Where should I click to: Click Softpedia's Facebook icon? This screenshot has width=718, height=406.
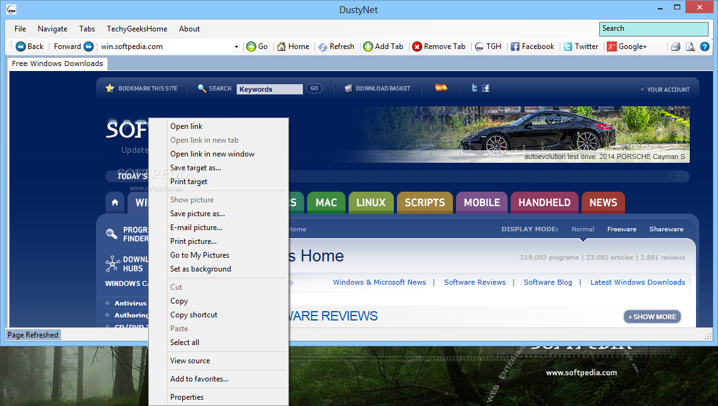coord(486,88)
